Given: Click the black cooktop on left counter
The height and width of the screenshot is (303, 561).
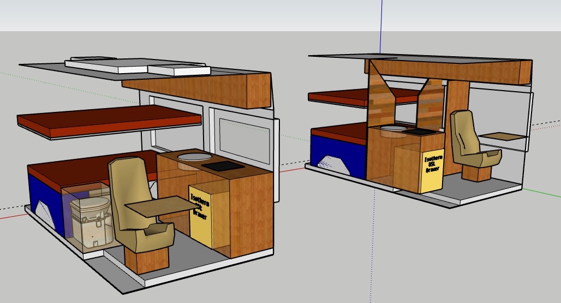Looking at the screenshot, I should (x=223, y=165).
